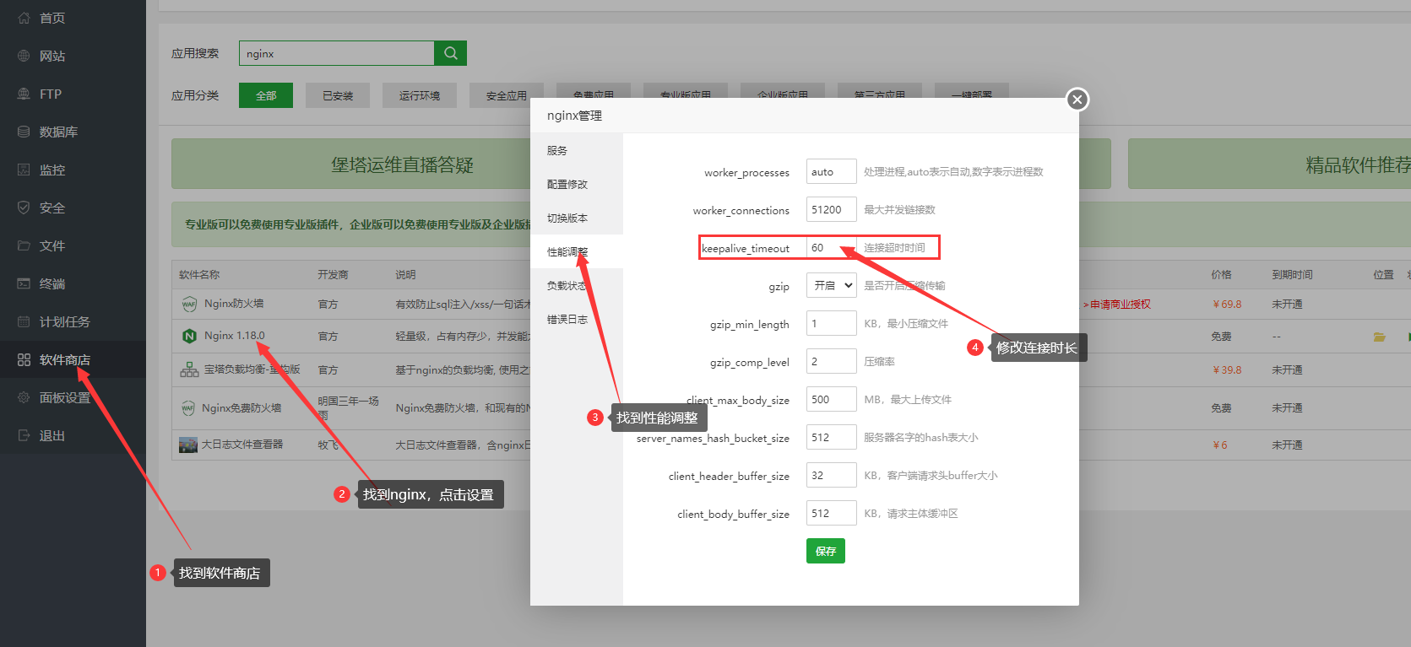The height and width of the screenshot is (647, 1411).
Task: Open the 错误日志 tab
Action: [567, 319]
